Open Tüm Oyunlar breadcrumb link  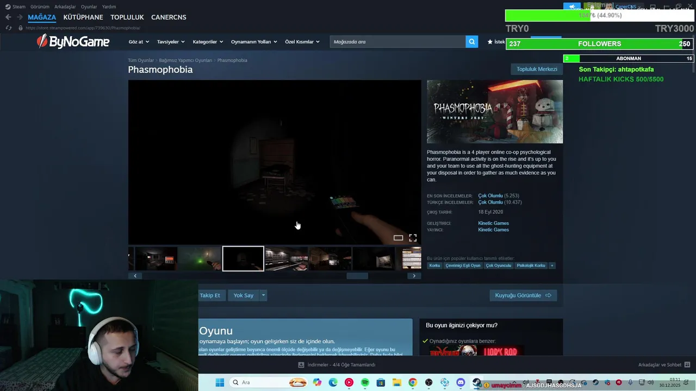pyautogui.click(x=141, y=60)
